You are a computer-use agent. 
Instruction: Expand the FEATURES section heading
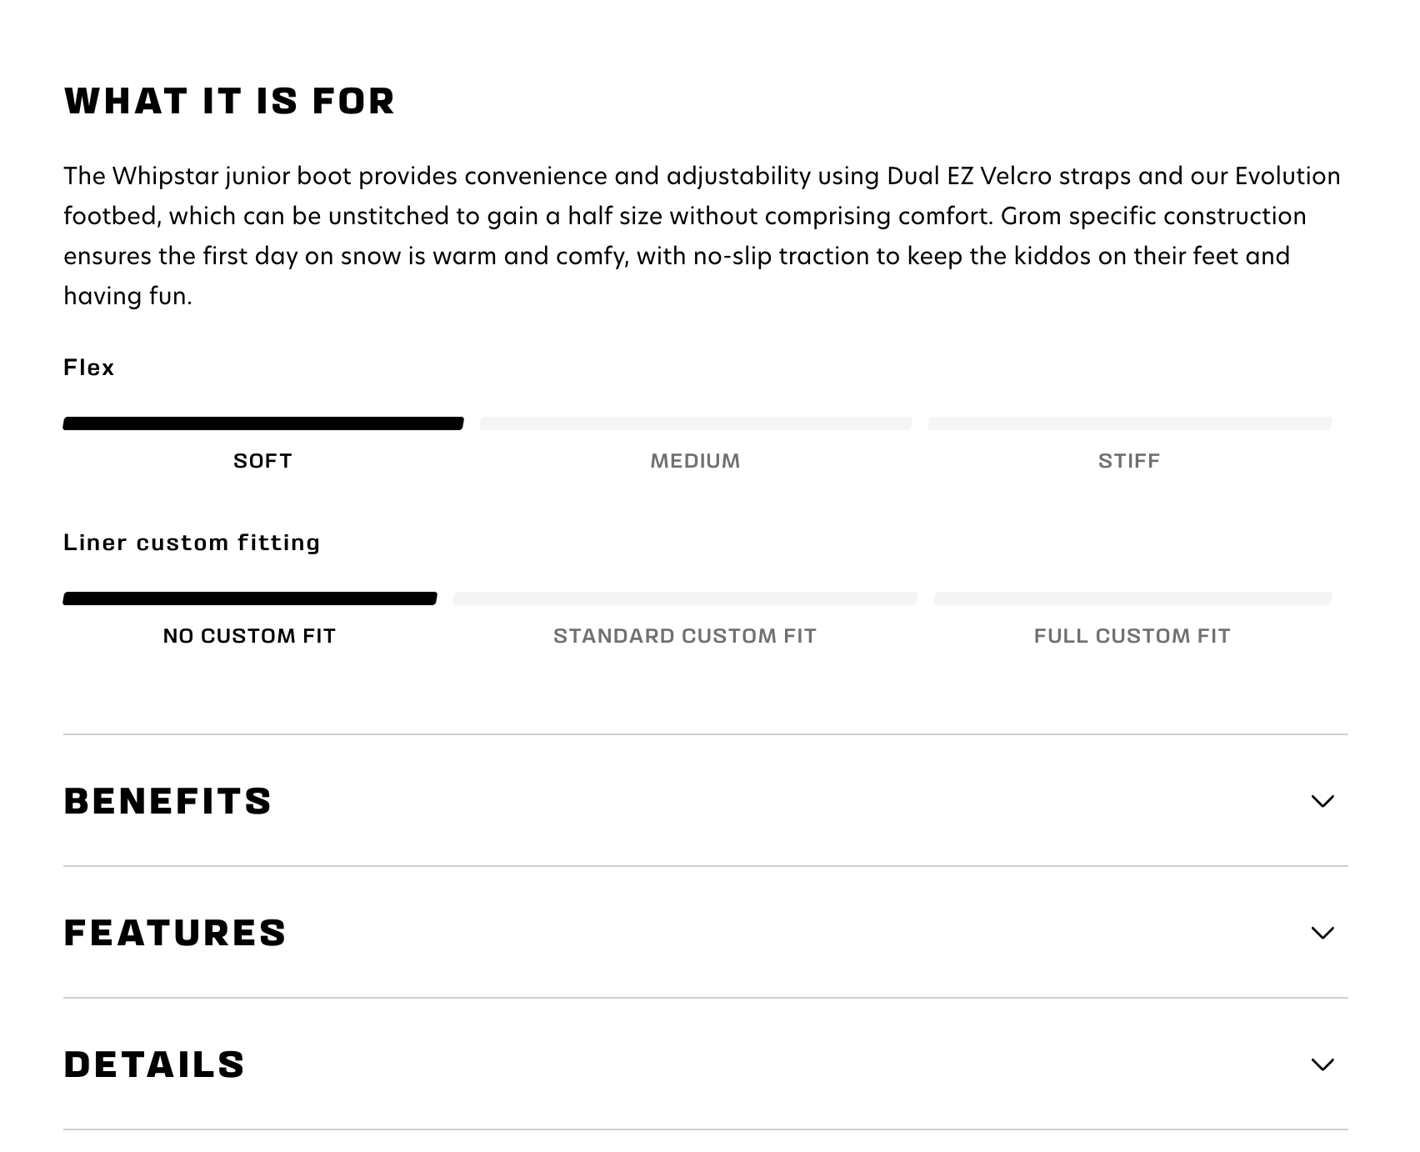[175, 933]
